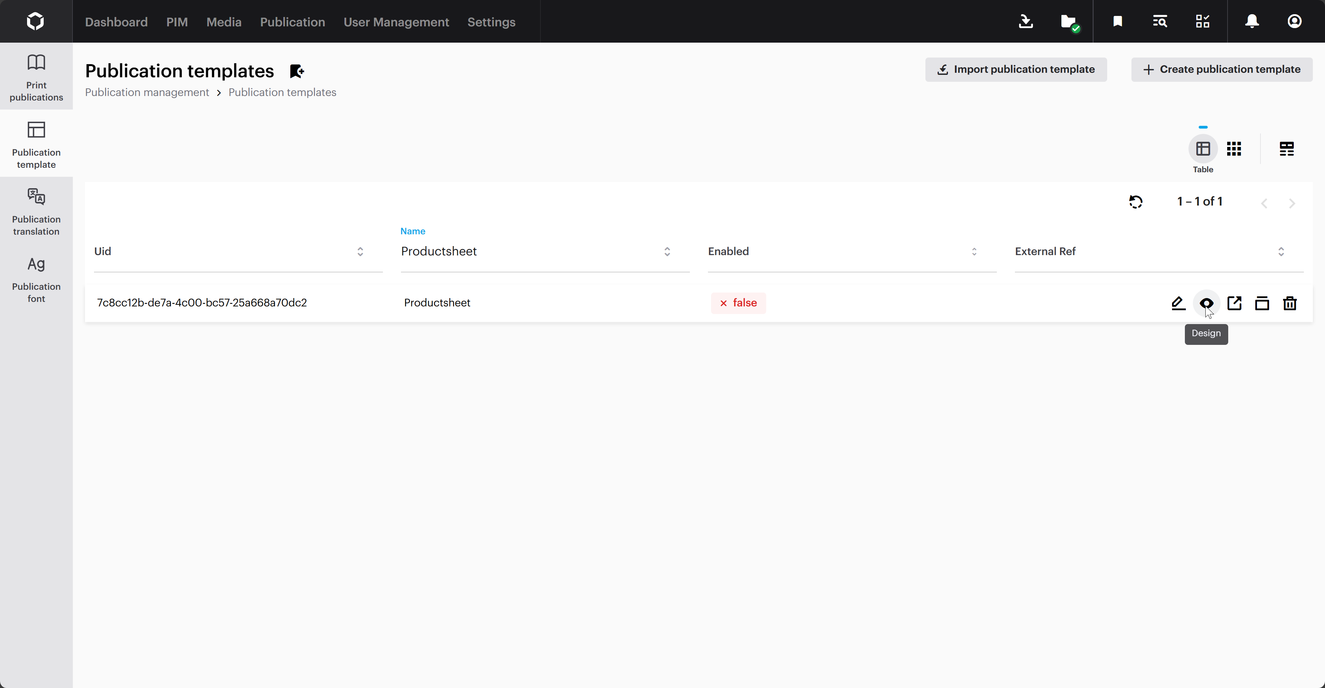The width and height of the screenshot is (1325, 688).
Task: Open the PIM menu
Action: (177, 22)
